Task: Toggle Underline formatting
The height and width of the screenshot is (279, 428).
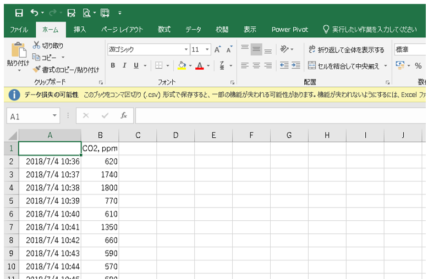Action: click(x=136, y=65)
